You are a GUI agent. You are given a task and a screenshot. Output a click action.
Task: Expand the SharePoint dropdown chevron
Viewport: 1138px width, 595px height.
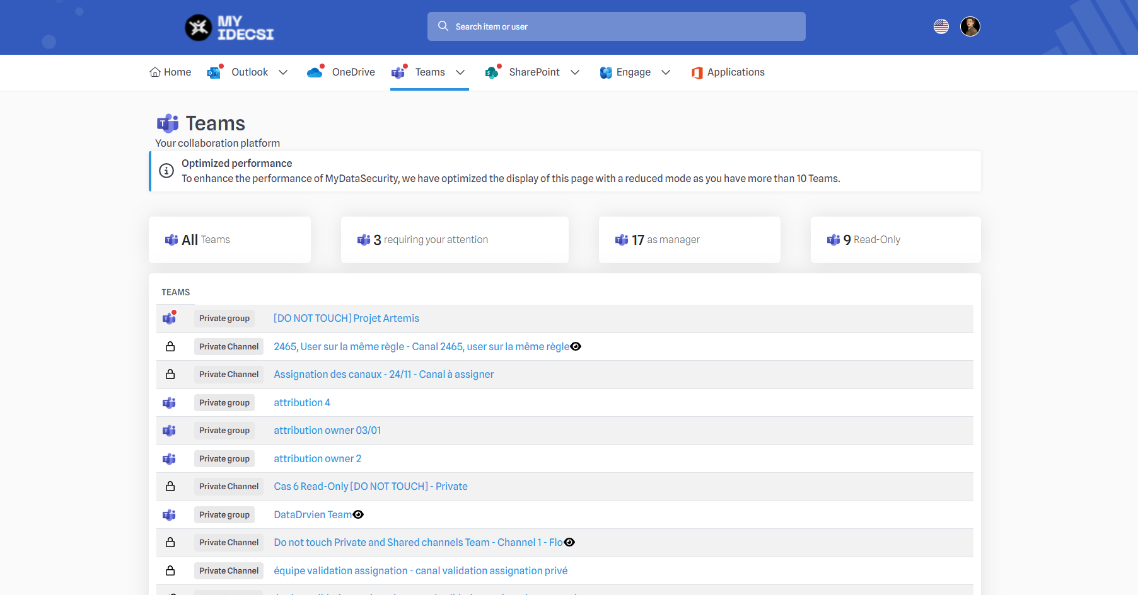pyautogui.click(x=575, y=72)
